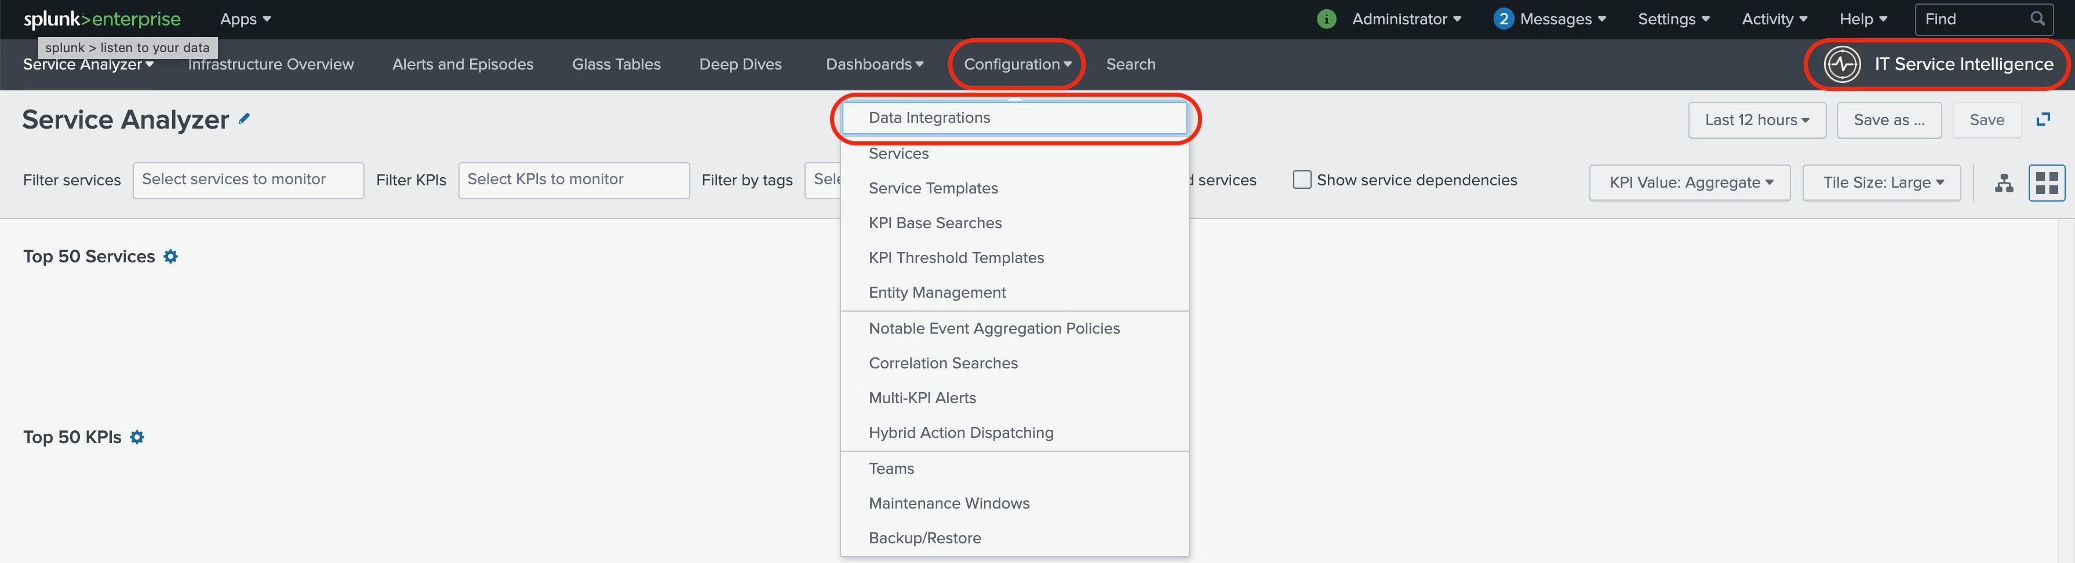2075x563 pixels.
Task: Click the green info status icon
Action: [x=1326, y=19]
